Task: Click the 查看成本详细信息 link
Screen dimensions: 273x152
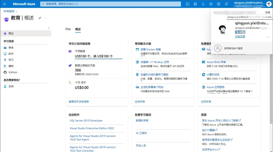Action: pos(79,102)
